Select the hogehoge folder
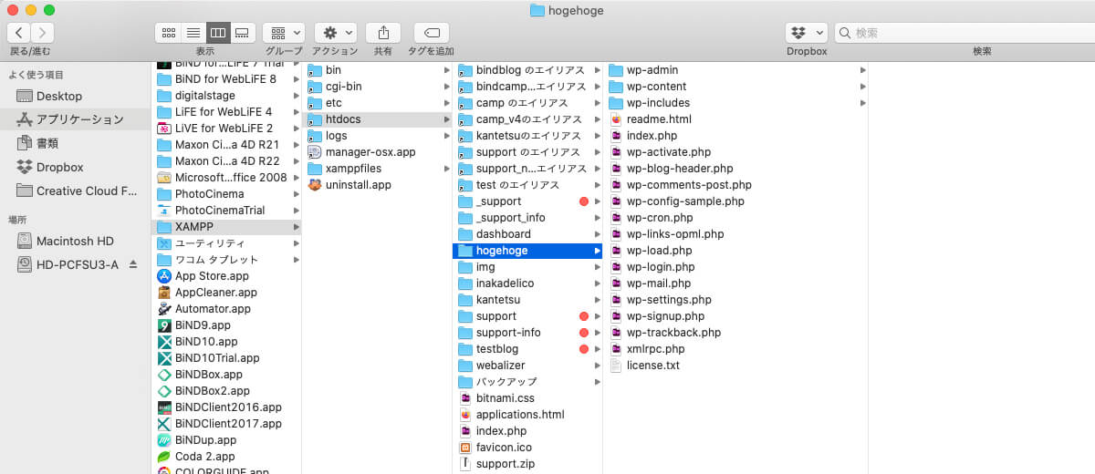This screenshot has height=474, width=1095. pos(527,251)
